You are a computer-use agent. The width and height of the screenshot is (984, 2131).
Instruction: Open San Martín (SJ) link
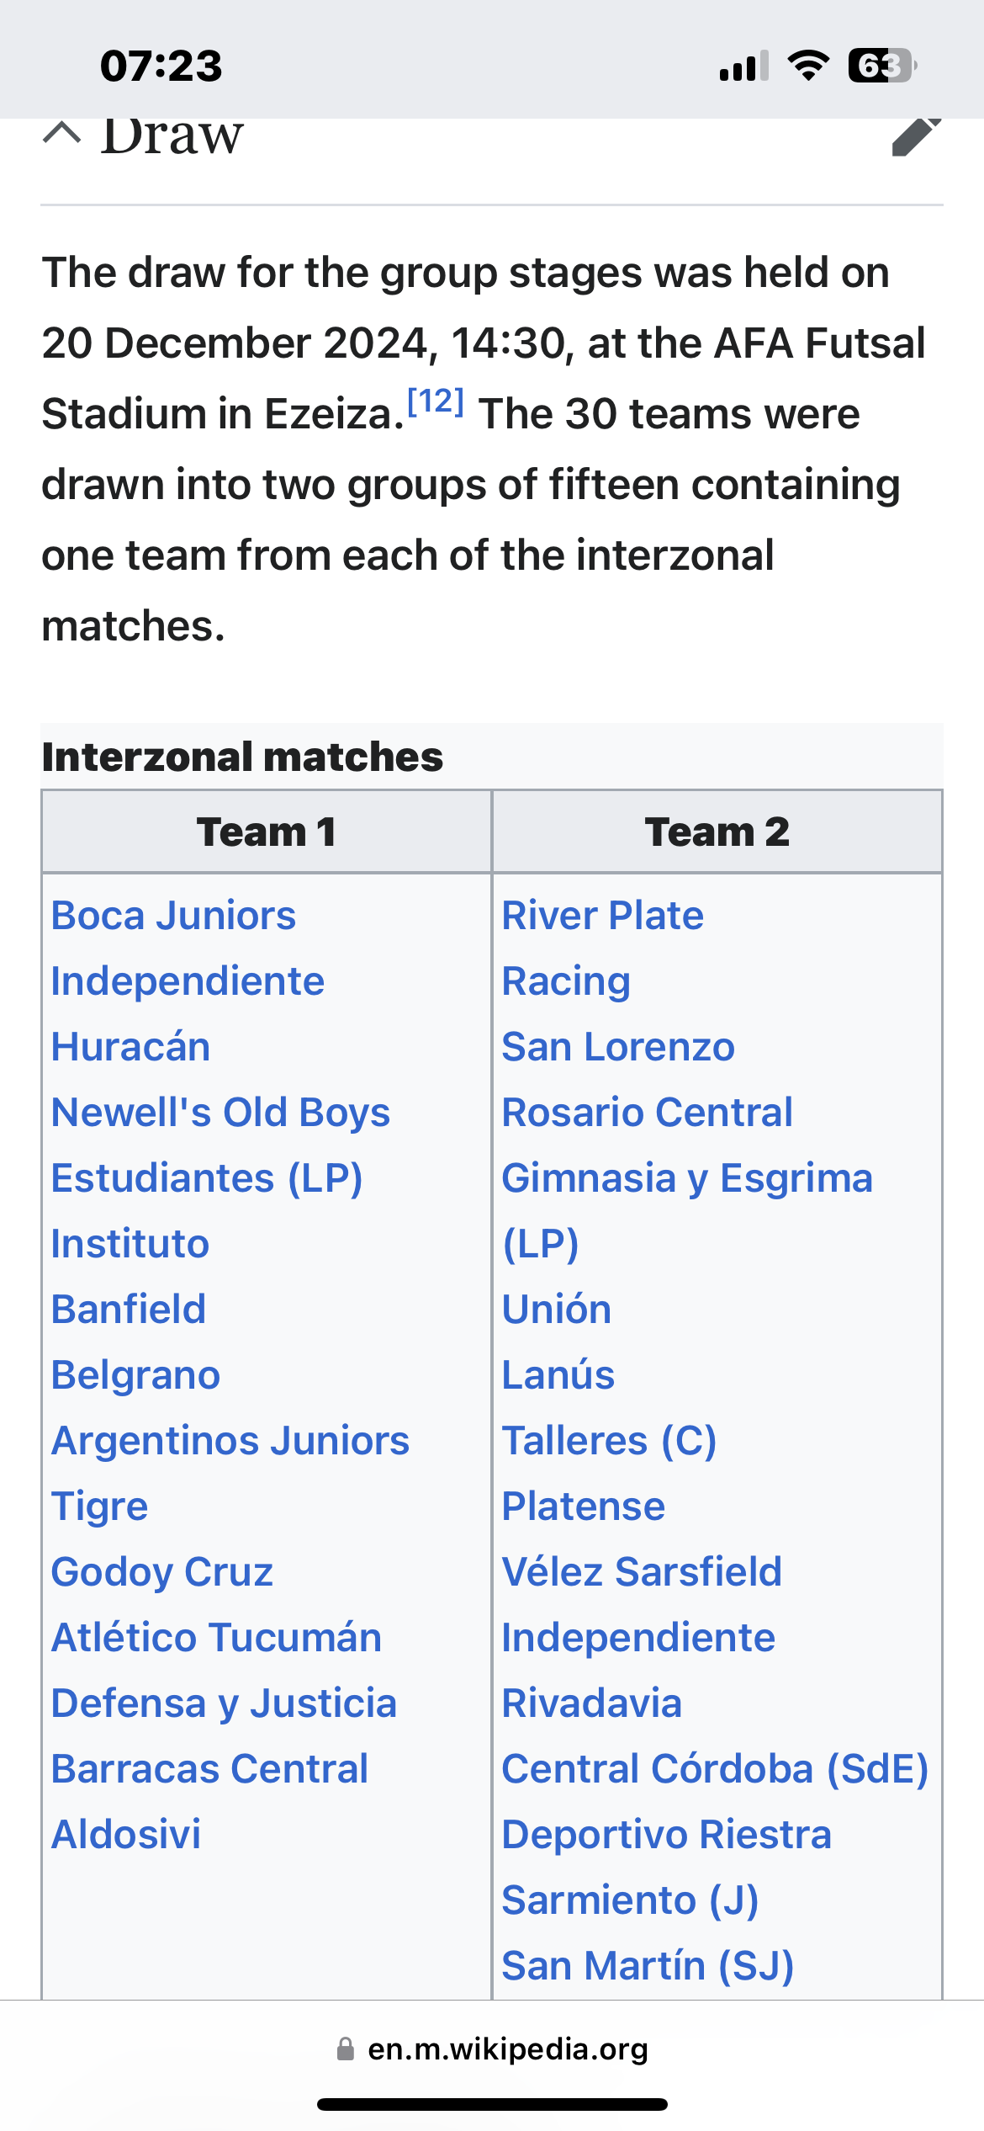point(648,1966)
